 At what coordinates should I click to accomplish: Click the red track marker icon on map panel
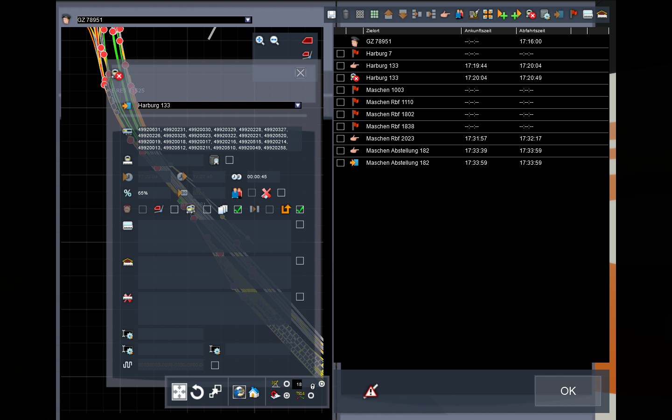[x=307, y=41]
